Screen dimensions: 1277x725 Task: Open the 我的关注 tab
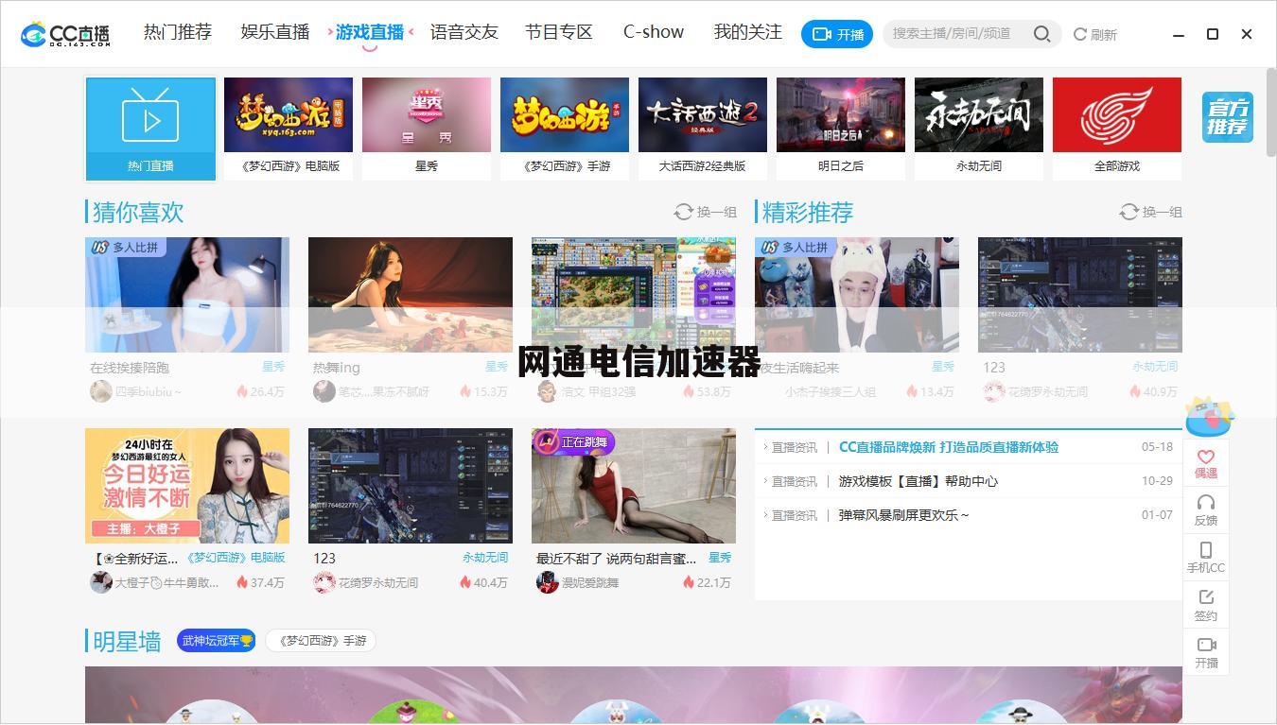click(x=748, y=32)
